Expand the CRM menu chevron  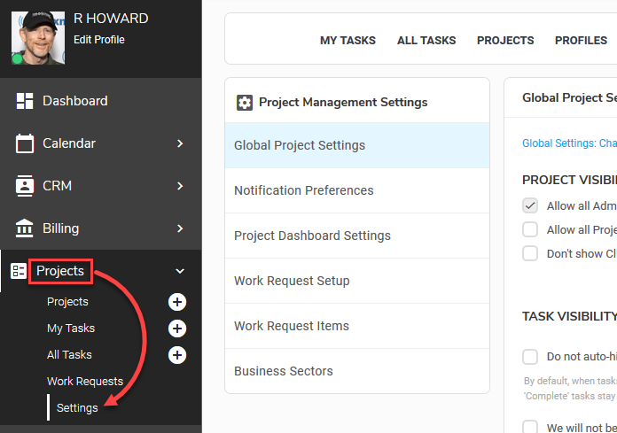pos(180,186)
